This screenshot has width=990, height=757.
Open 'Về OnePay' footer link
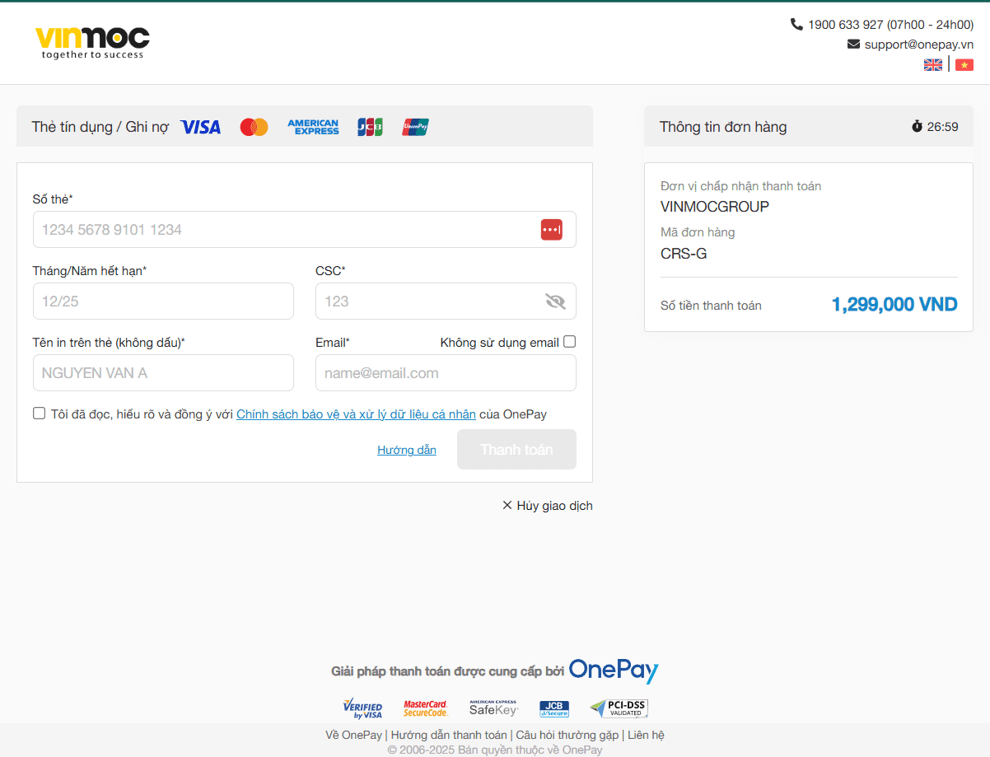[x=353, y=735]
